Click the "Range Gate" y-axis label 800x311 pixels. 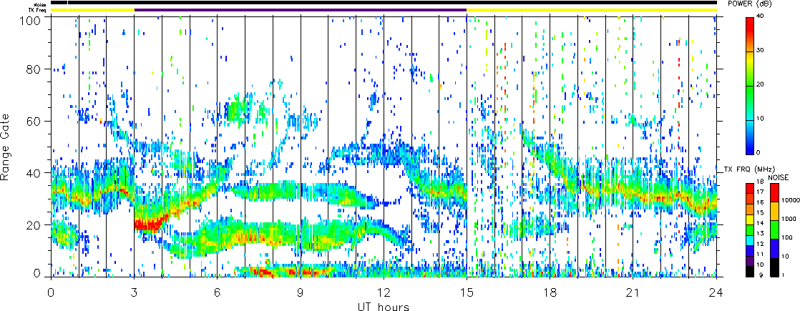(6, 147)
